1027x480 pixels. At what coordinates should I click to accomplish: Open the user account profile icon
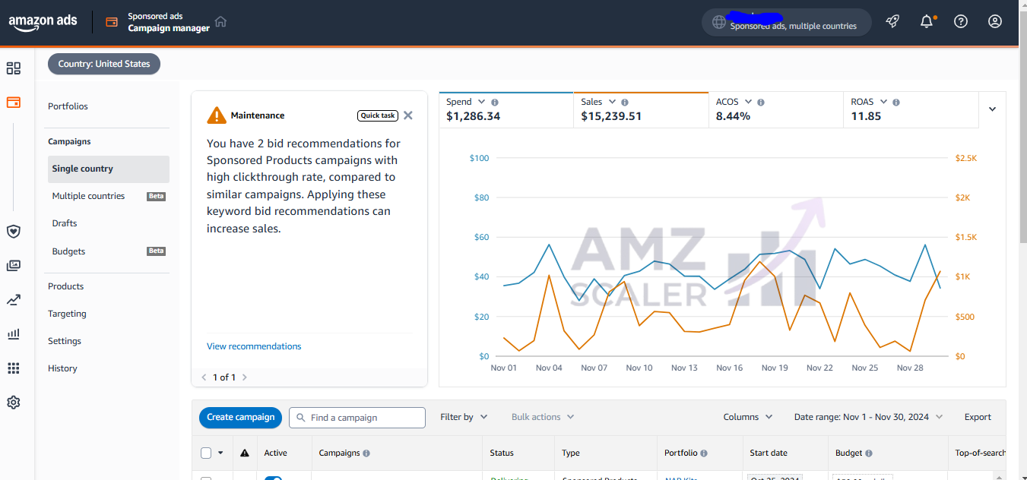pos(995,21)
